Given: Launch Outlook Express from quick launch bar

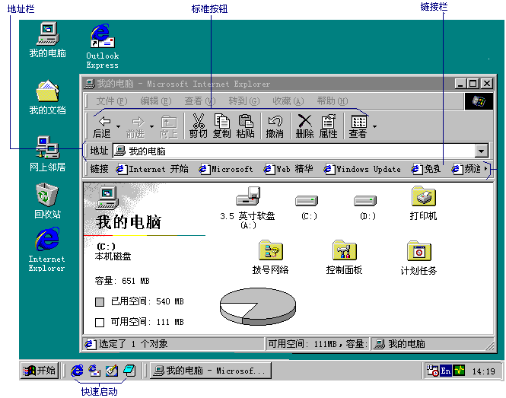Looking at the screenshot, I should click(x=94, y=371).
